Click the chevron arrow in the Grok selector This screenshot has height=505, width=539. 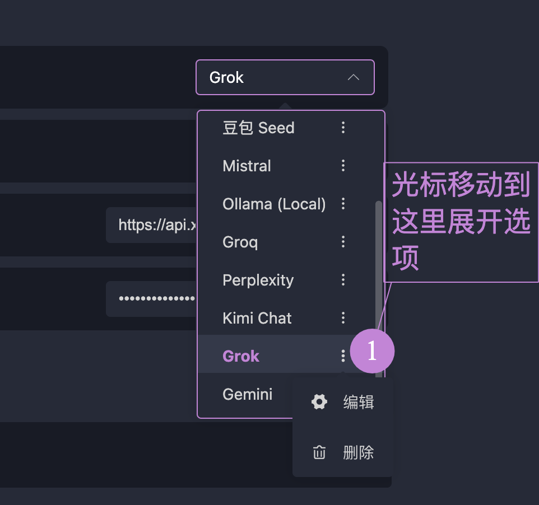354,77
